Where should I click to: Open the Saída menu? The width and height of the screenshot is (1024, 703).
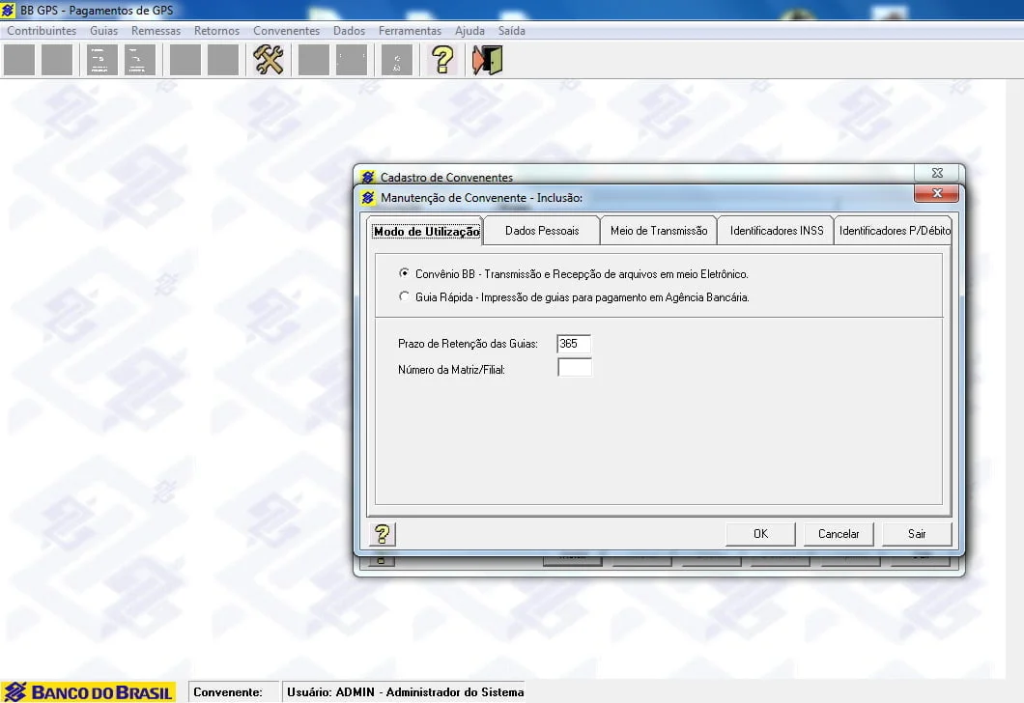511,31
